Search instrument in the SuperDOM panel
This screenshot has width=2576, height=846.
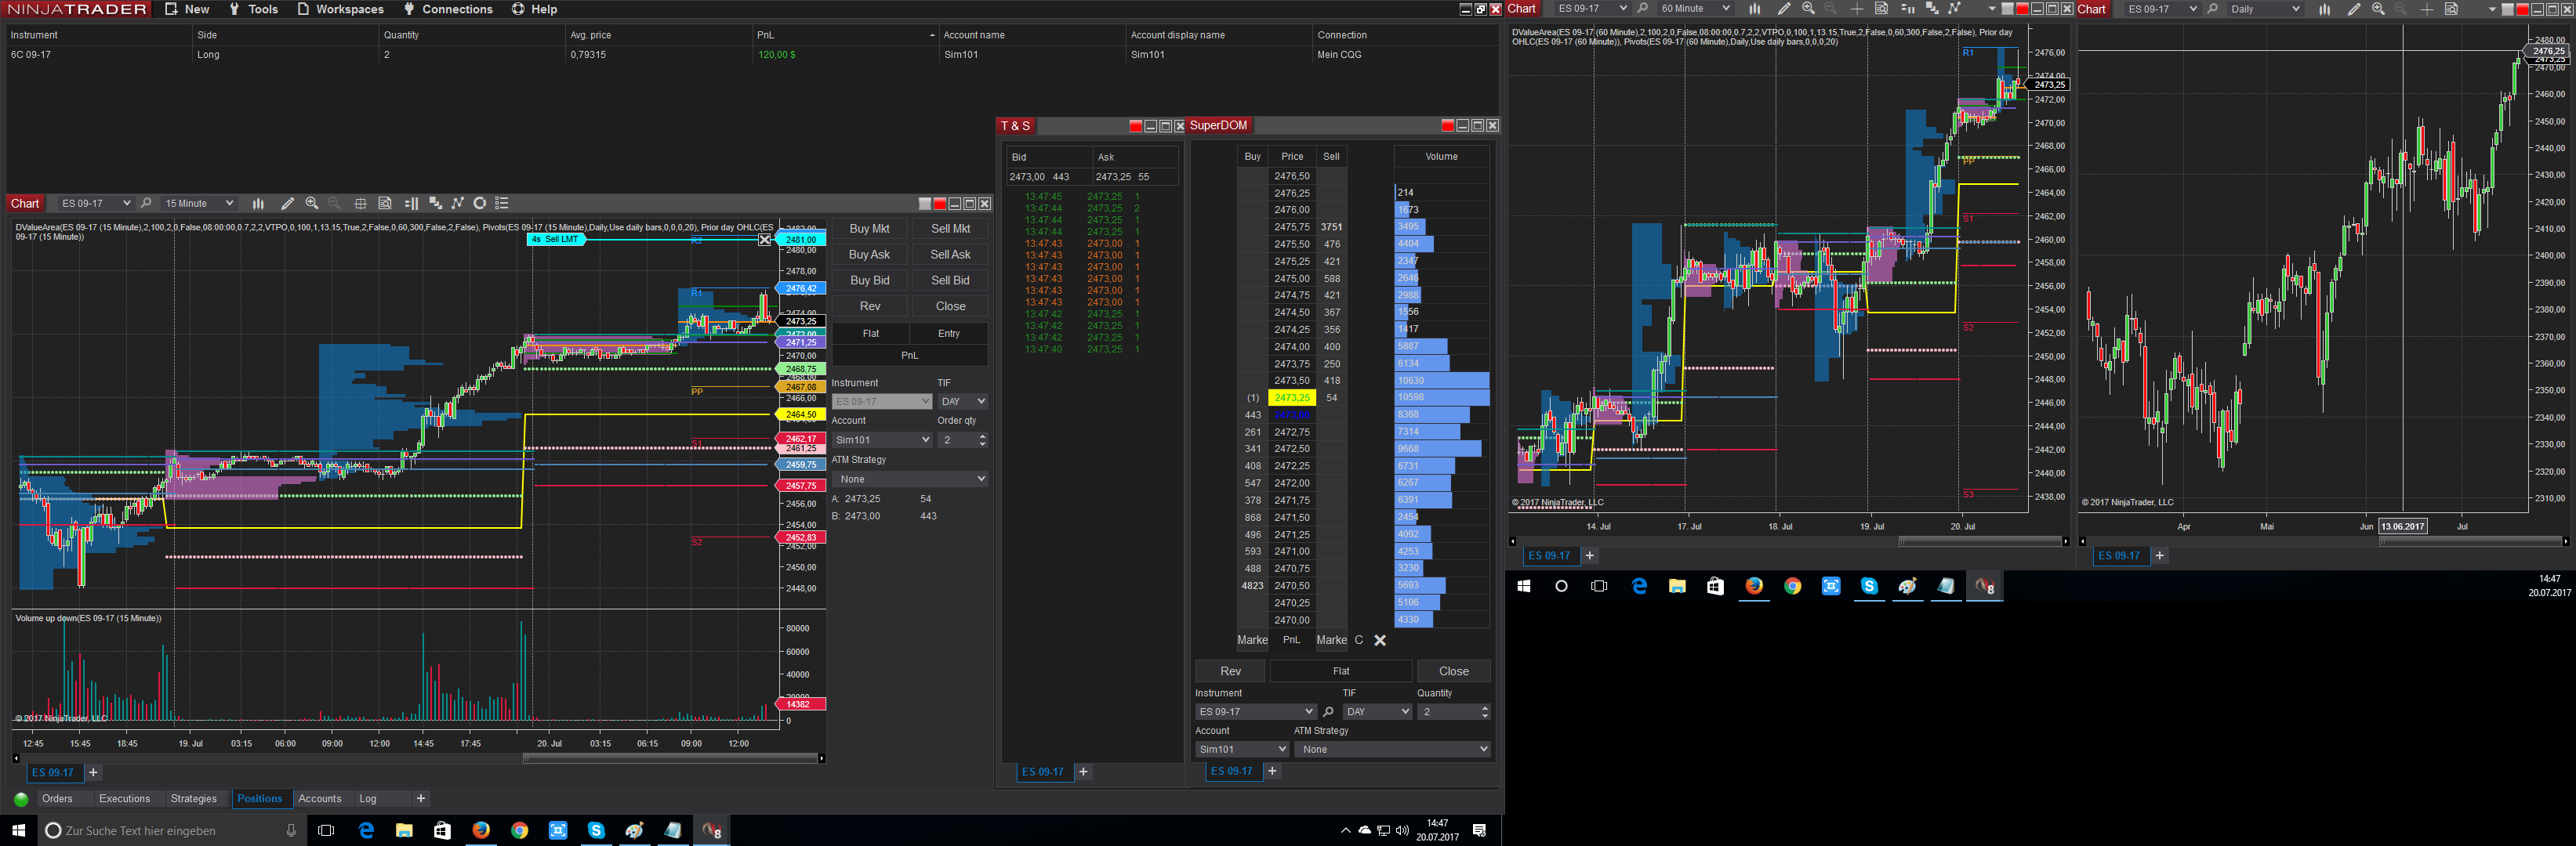tap(1328, 712)
